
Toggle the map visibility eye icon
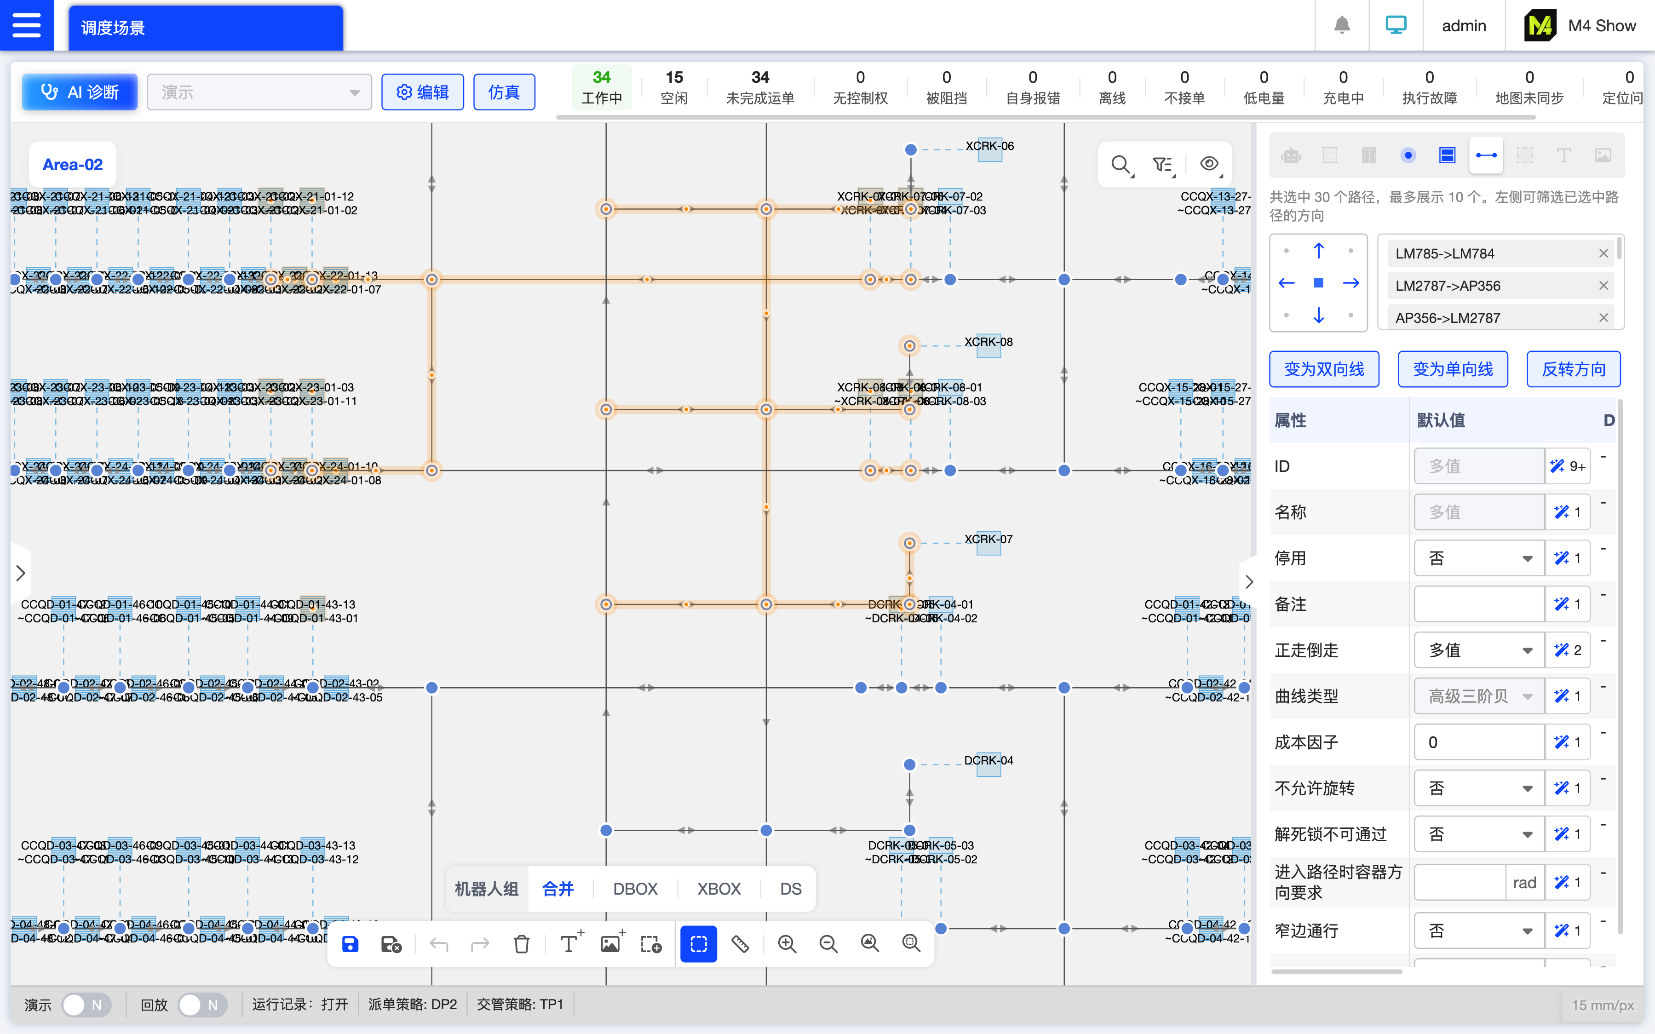1209,164
